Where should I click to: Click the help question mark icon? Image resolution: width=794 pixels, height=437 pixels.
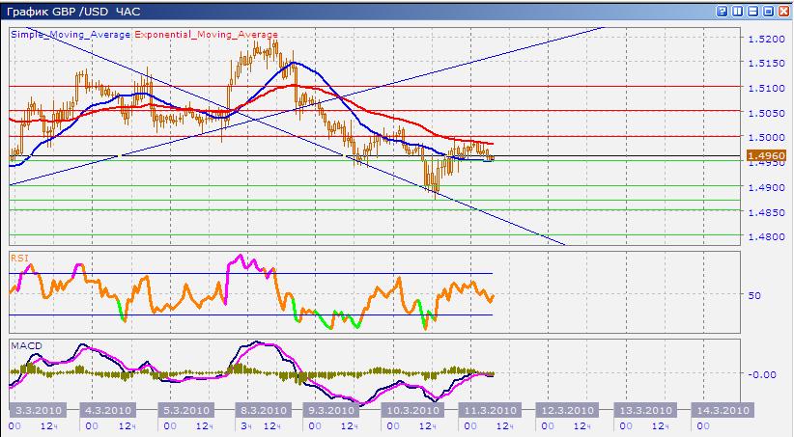pos(722,12)
